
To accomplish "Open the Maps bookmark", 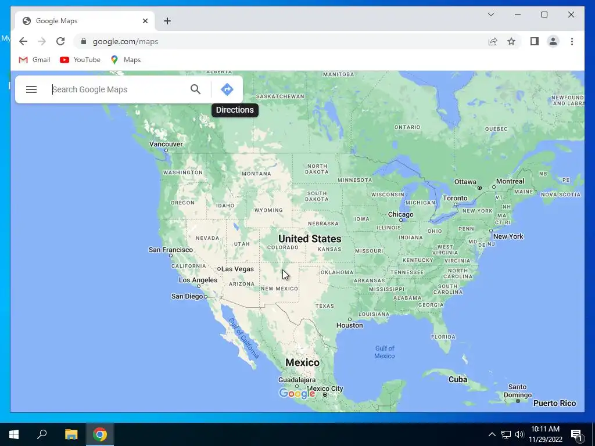I will [126, 60].
